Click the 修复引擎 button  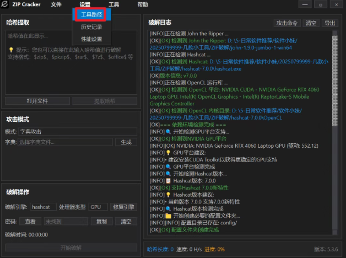[123, 207]
